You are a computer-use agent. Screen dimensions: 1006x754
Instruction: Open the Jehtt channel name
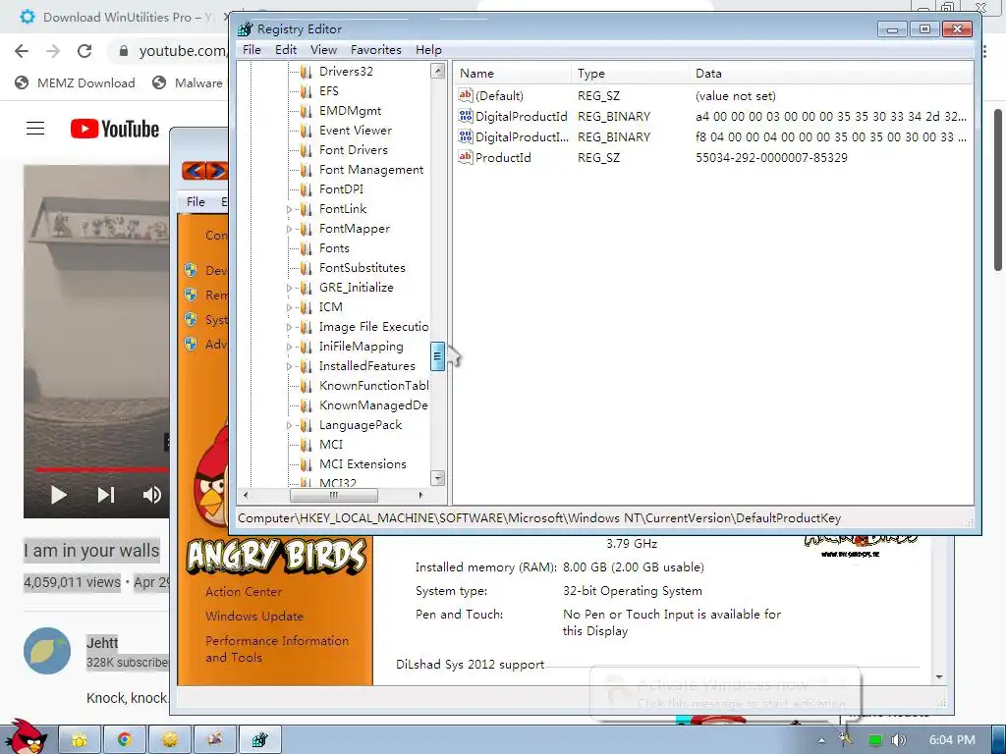click(102, 643)
